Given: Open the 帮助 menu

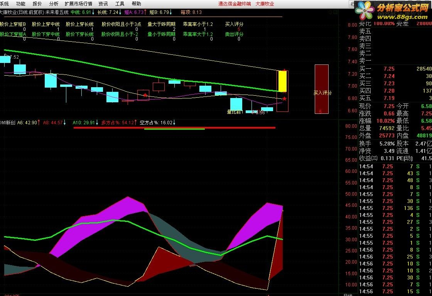Looking at the screenshot, I should (137, 3).
